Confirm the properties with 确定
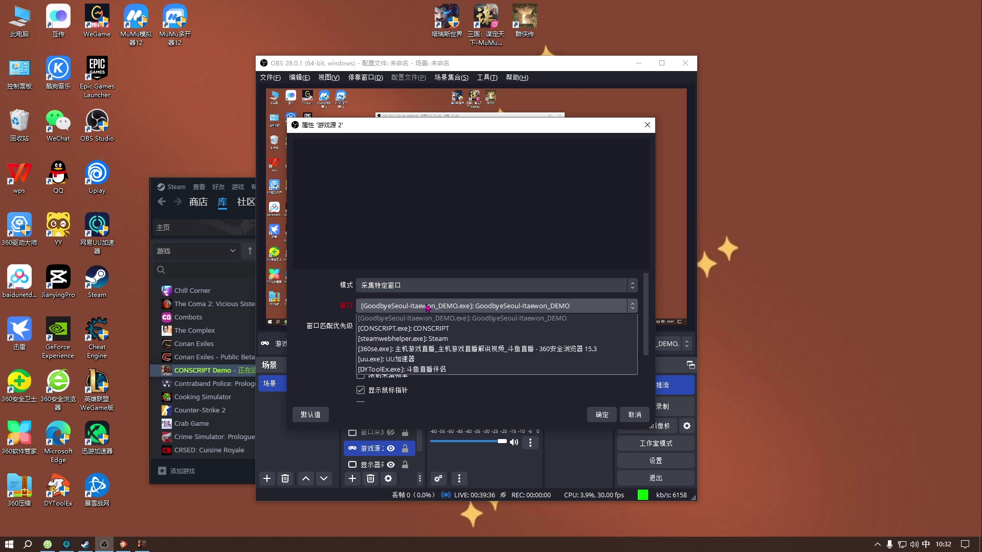Viewport: 982px width, 552px height. pyautogui.click(x=602, y=415)
